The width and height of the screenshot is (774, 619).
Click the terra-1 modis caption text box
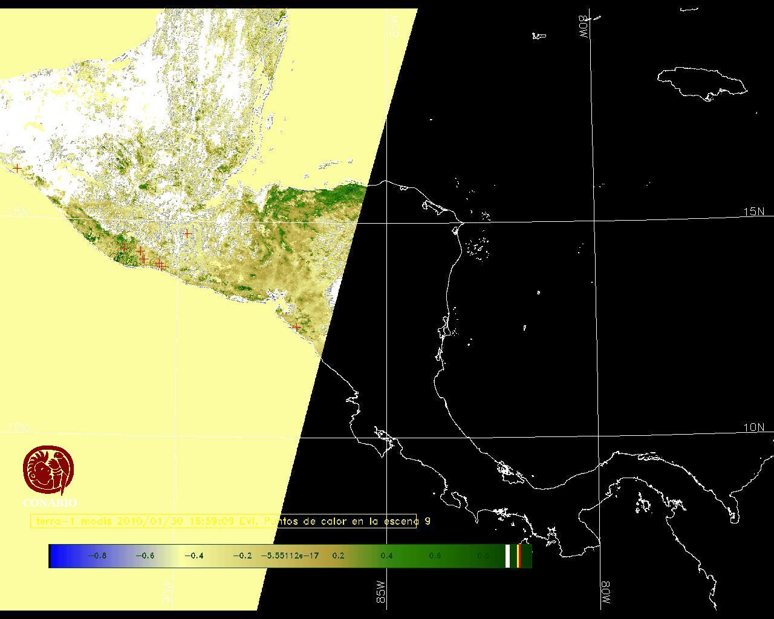pos(224,521)
